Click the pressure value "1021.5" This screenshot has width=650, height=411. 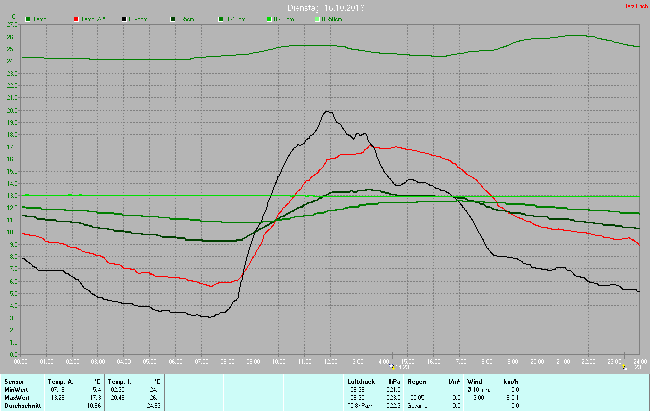coord(392,390)
